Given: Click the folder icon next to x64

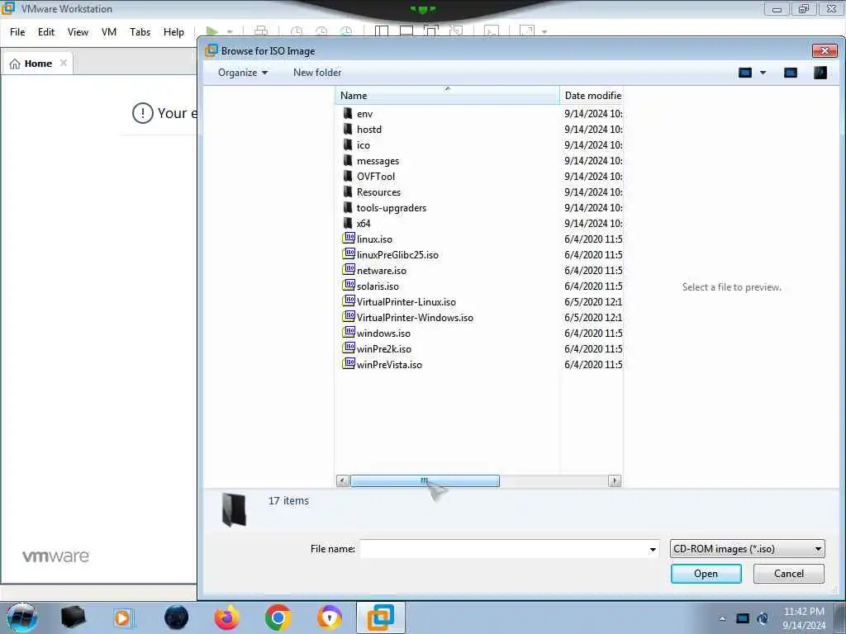Looking at the screenshot, I should (348, 223).
